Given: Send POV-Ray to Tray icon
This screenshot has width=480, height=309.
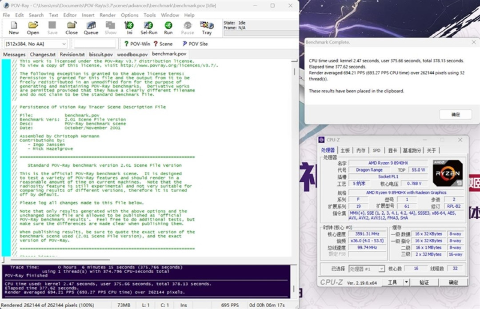Looking at the screenshot, I should [x=207, y=28].
